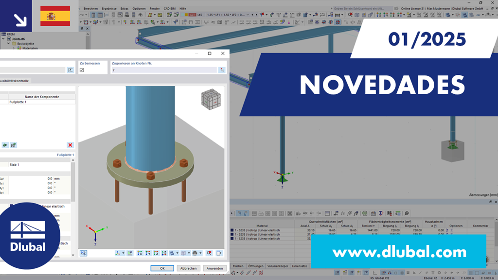Delete component with the red X icon
This screenshot has height=280, width=498.
click(x=70, y=145)
